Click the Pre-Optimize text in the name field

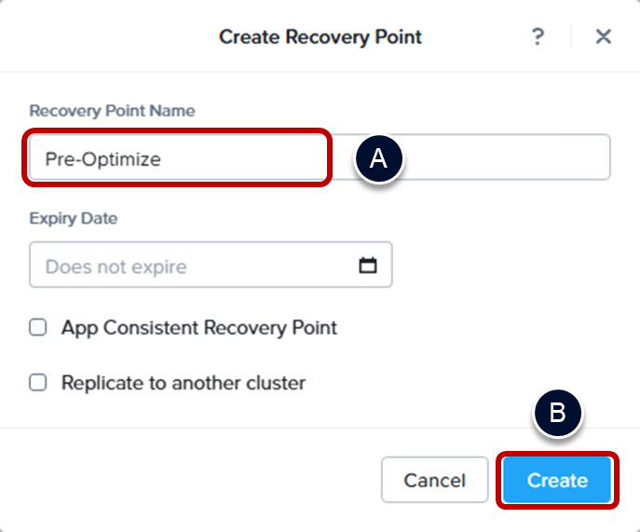pos(103,159)
